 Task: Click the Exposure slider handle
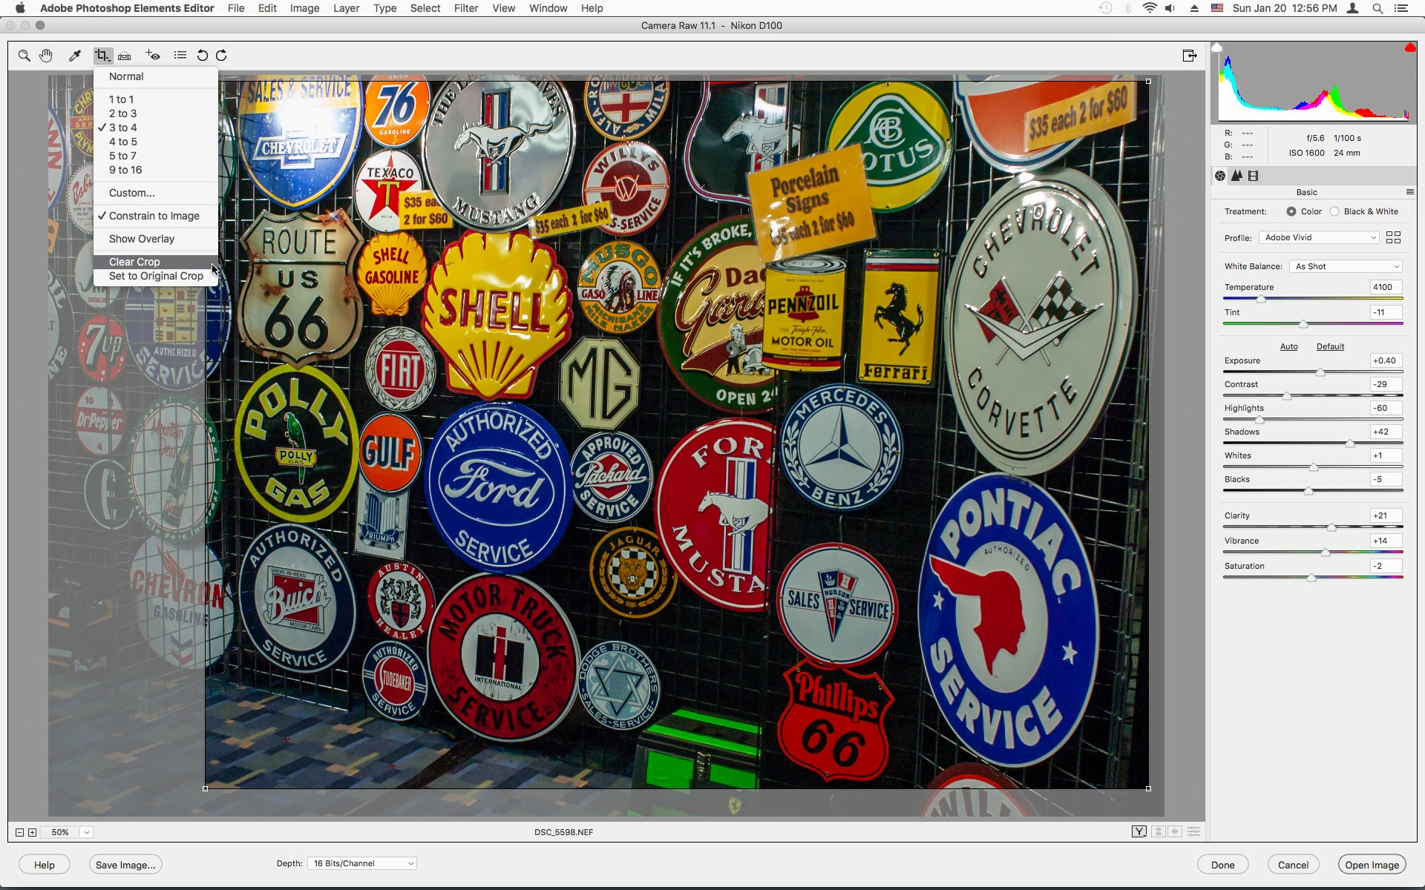1320,372
